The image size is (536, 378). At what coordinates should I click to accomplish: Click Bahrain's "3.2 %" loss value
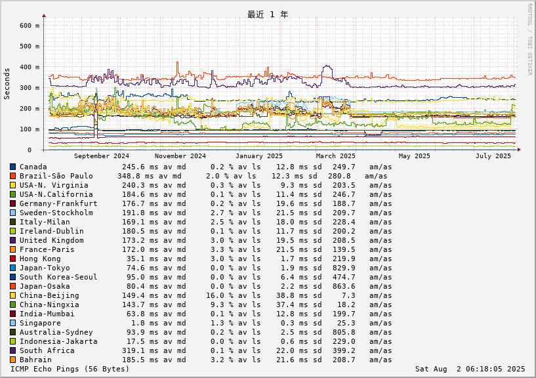point(222,360)
